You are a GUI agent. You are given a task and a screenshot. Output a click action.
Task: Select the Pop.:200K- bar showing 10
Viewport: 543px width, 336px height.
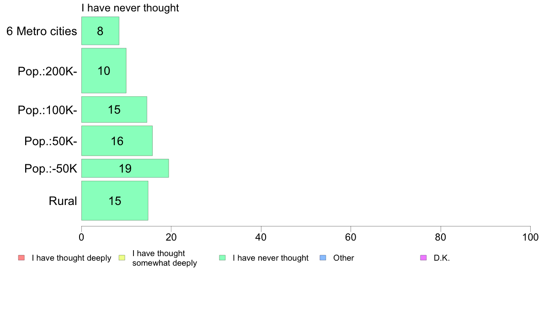pos(104,71)
